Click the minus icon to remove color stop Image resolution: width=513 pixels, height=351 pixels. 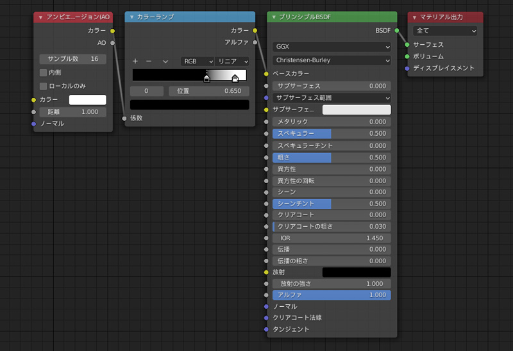(x=149, y=61)
